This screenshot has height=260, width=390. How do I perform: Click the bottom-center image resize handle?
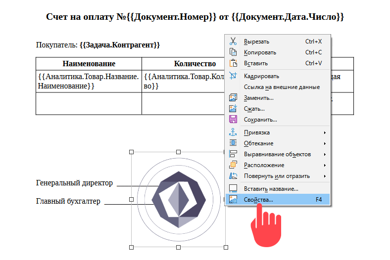[x=178, y=247]
